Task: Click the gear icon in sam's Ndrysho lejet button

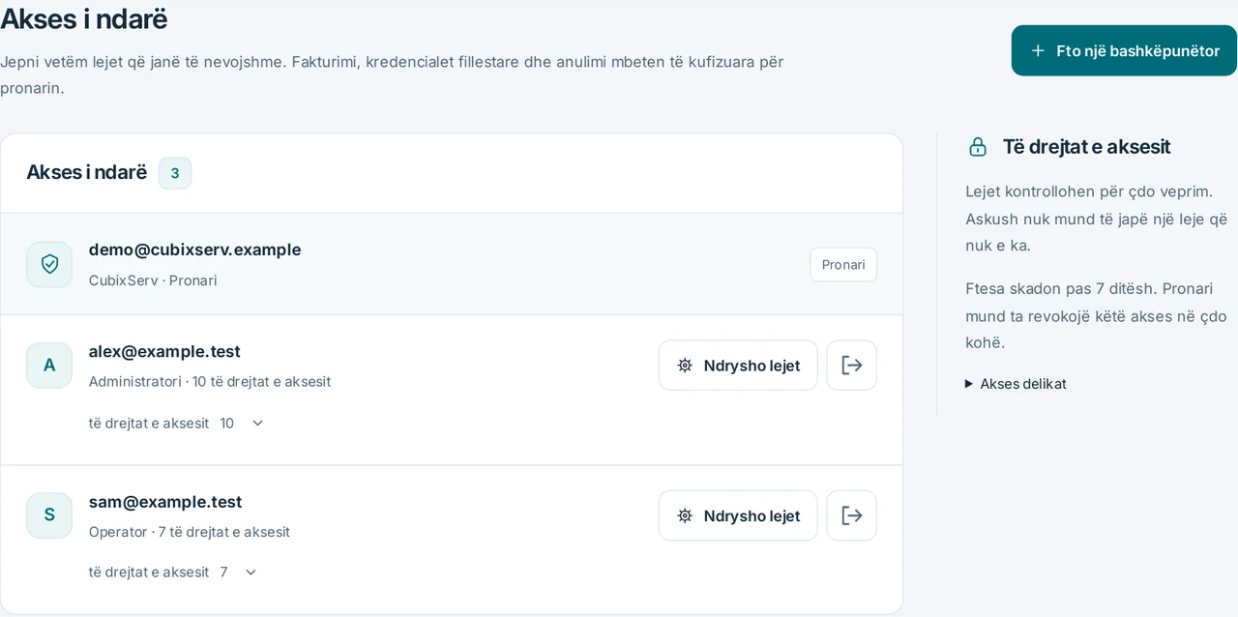Action: pos(685,515)
